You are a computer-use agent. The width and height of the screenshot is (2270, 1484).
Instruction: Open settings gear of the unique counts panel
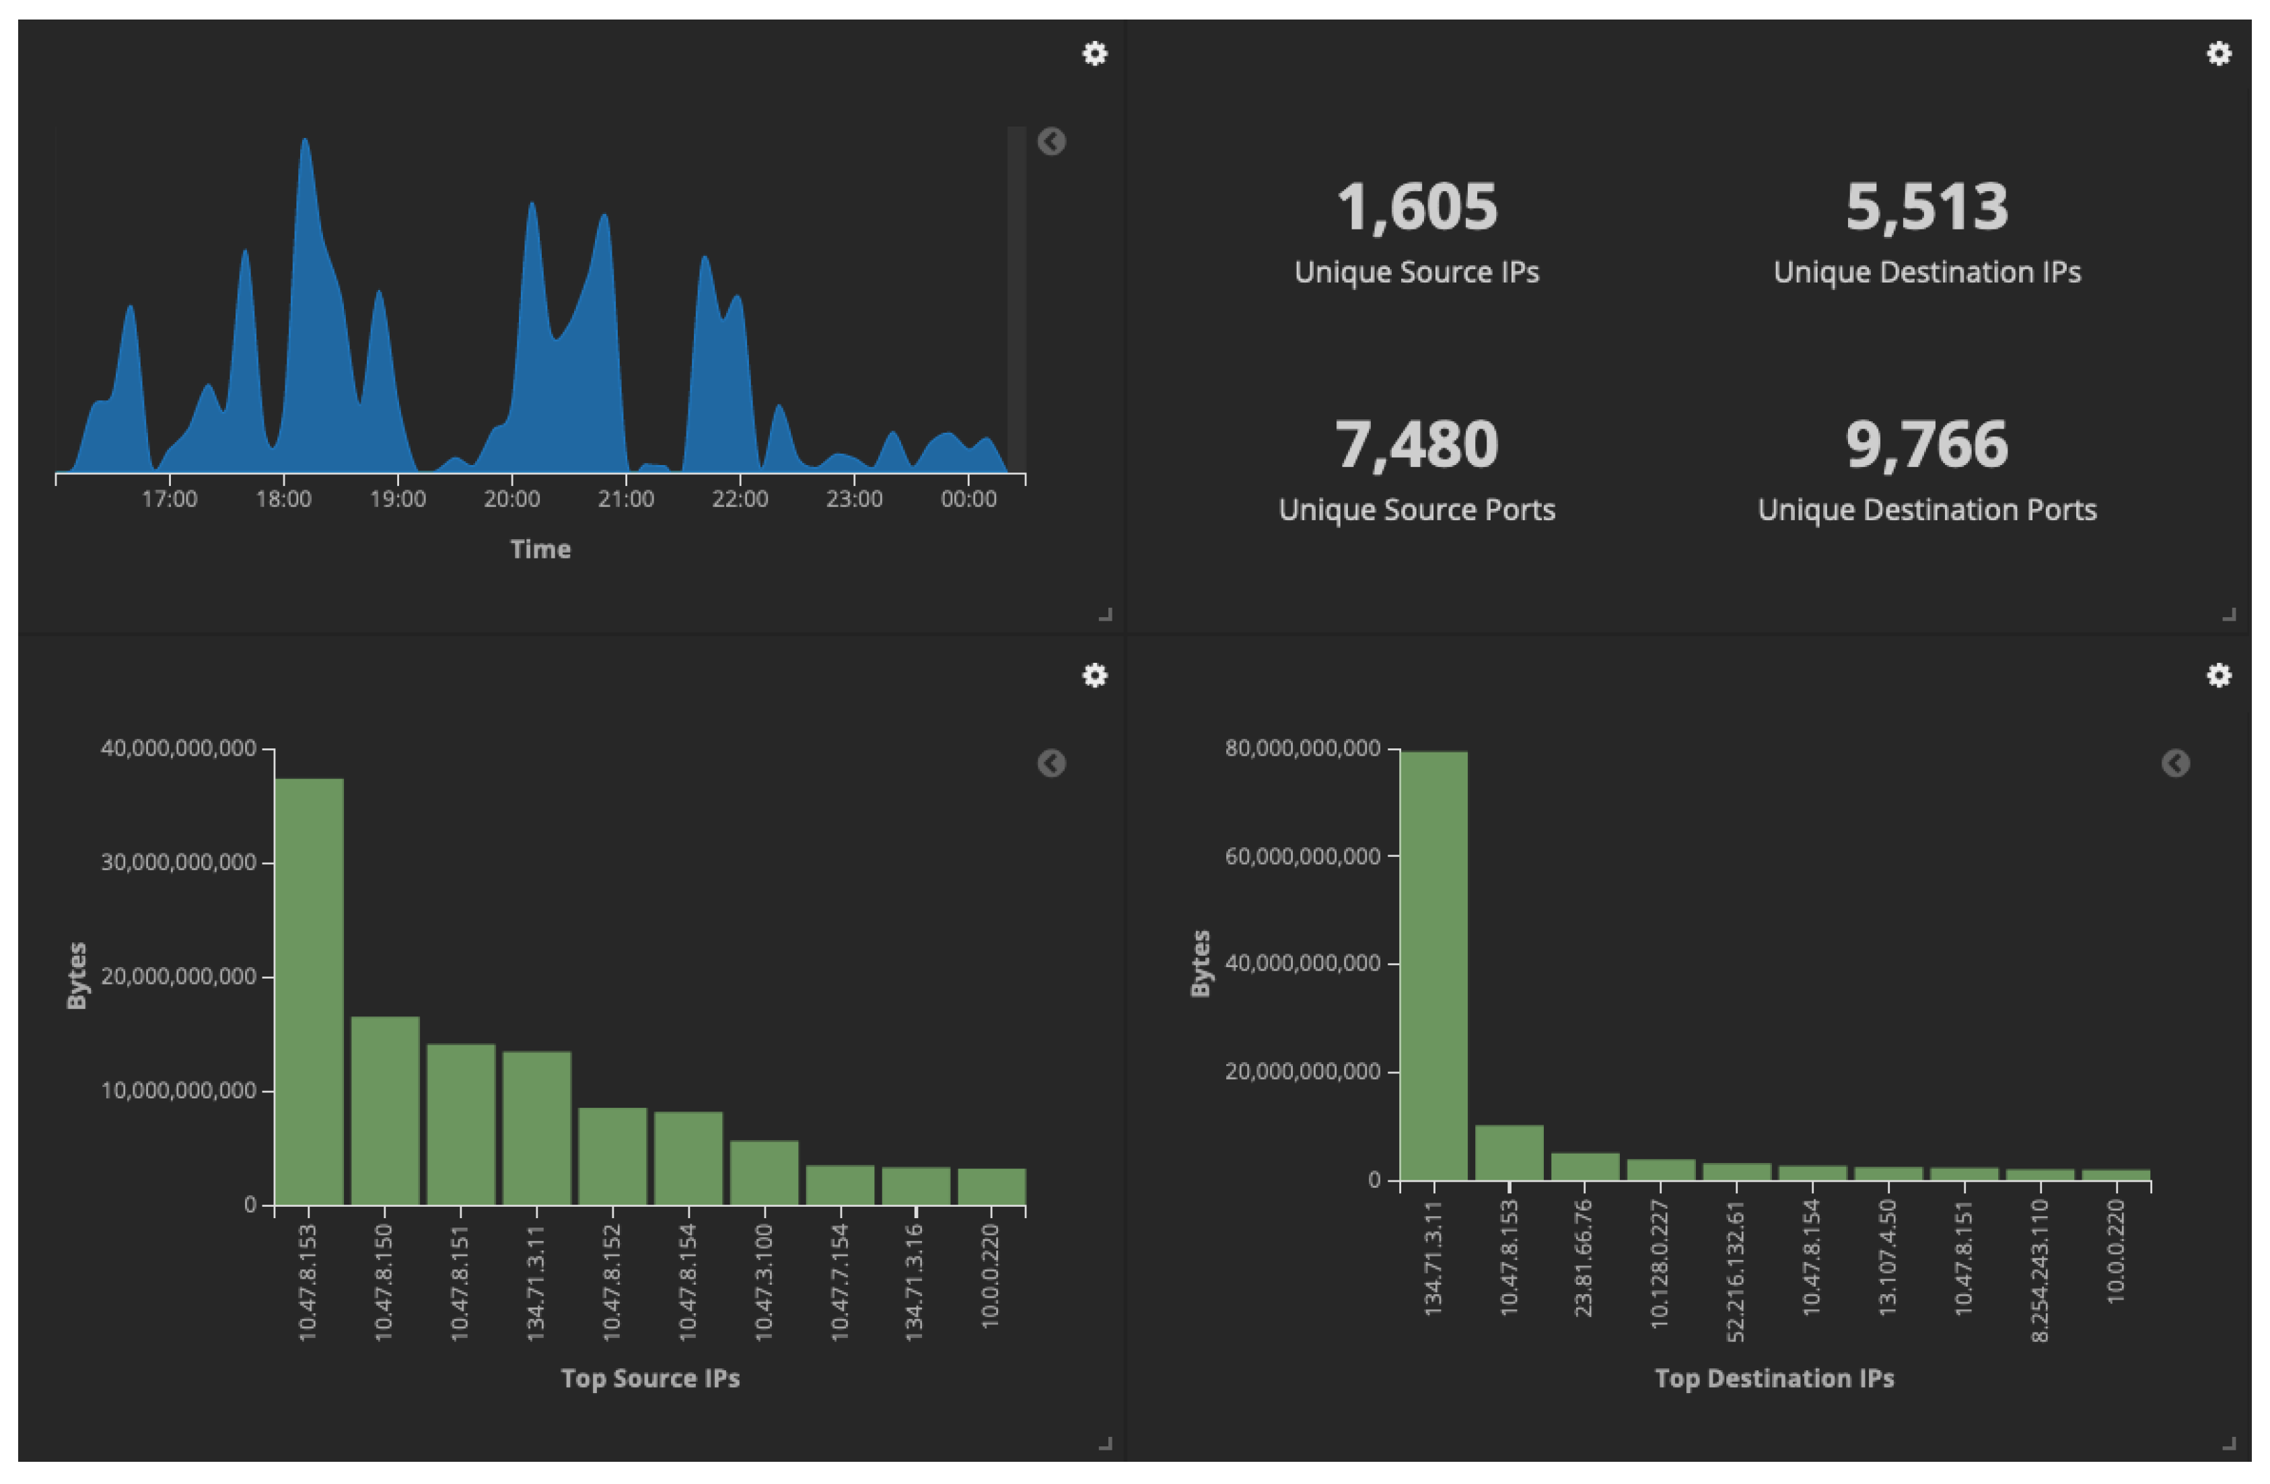[2220, 53]
